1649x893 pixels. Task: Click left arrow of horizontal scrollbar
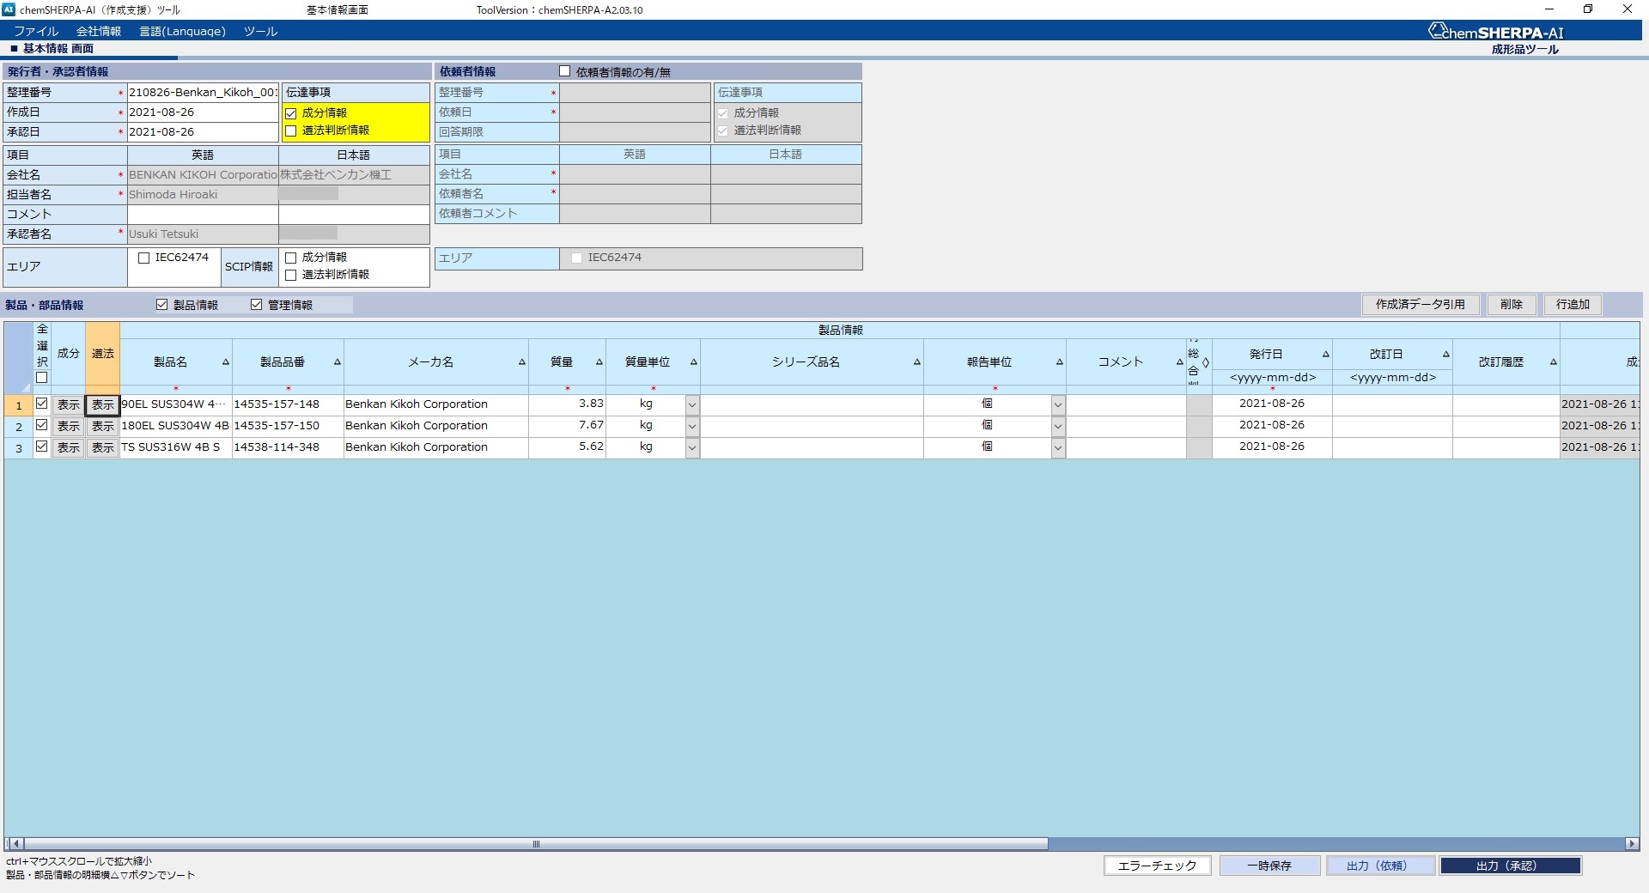click(16, 844)
